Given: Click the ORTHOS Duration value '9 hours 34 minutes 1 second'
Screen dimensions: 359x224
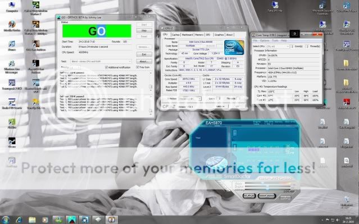Looking at the screenshot, I should (x=93, y=47).
